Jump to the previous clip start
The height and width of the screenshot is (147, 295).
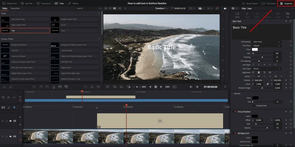coord(144,87)
